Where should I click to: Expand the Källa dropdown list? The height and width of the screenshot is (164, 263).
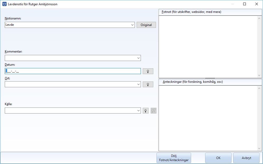(x=139, y=111)
